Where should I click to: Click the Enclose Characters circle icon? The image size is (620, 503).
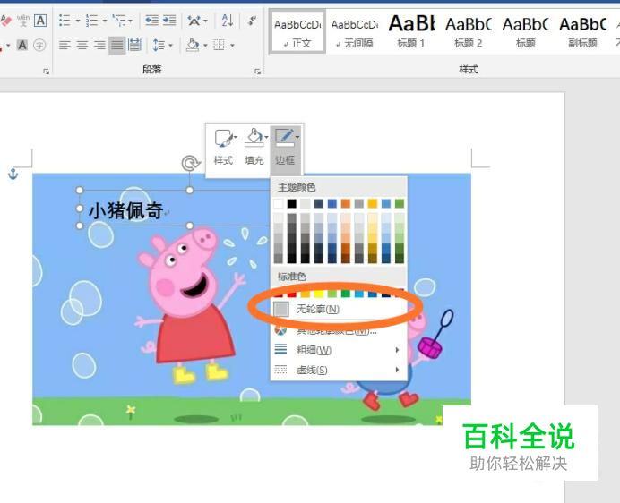pyautogui.click(x=39, y=45)
